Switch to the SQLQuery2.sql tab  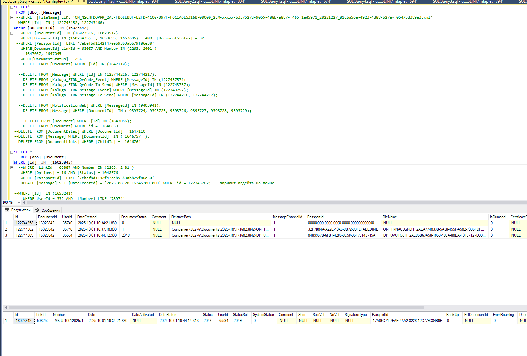(210, 2)
